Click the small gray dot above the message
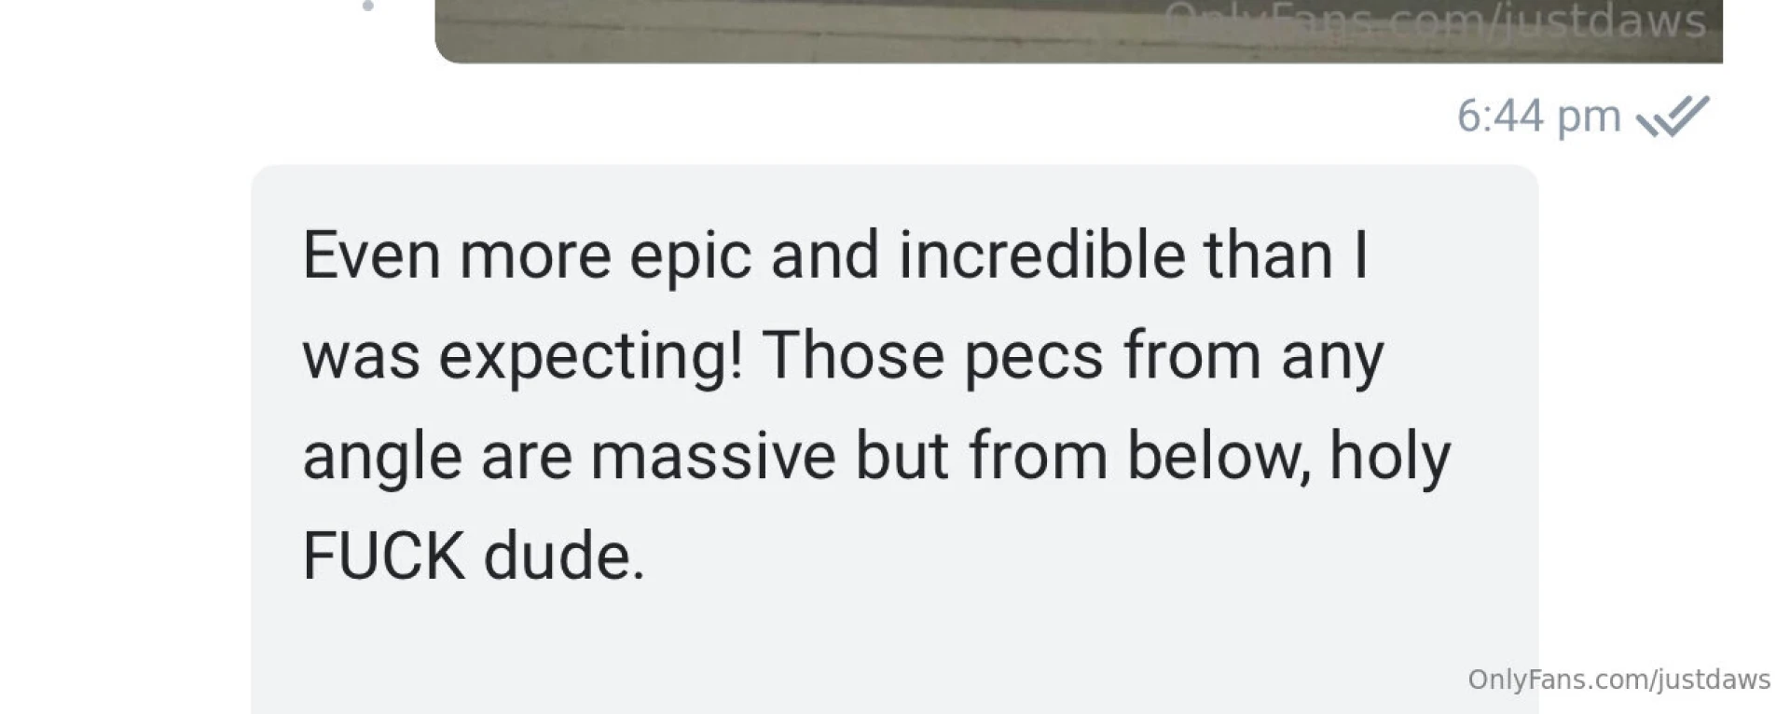The width and height of the screenshot is (1790, 714). [x=367, y=6]
